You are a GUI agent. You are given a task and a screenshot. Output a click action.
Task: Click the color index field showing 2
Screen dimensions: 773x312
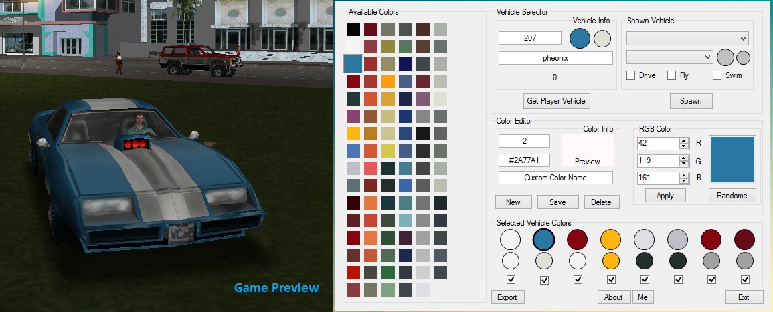click(524, 141)
